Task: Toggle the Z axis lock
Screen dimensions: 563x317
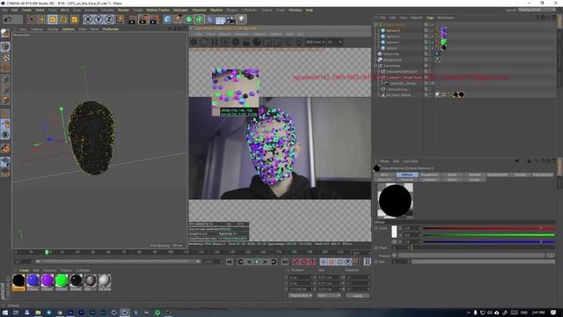Action: click(x=109, y=19)
